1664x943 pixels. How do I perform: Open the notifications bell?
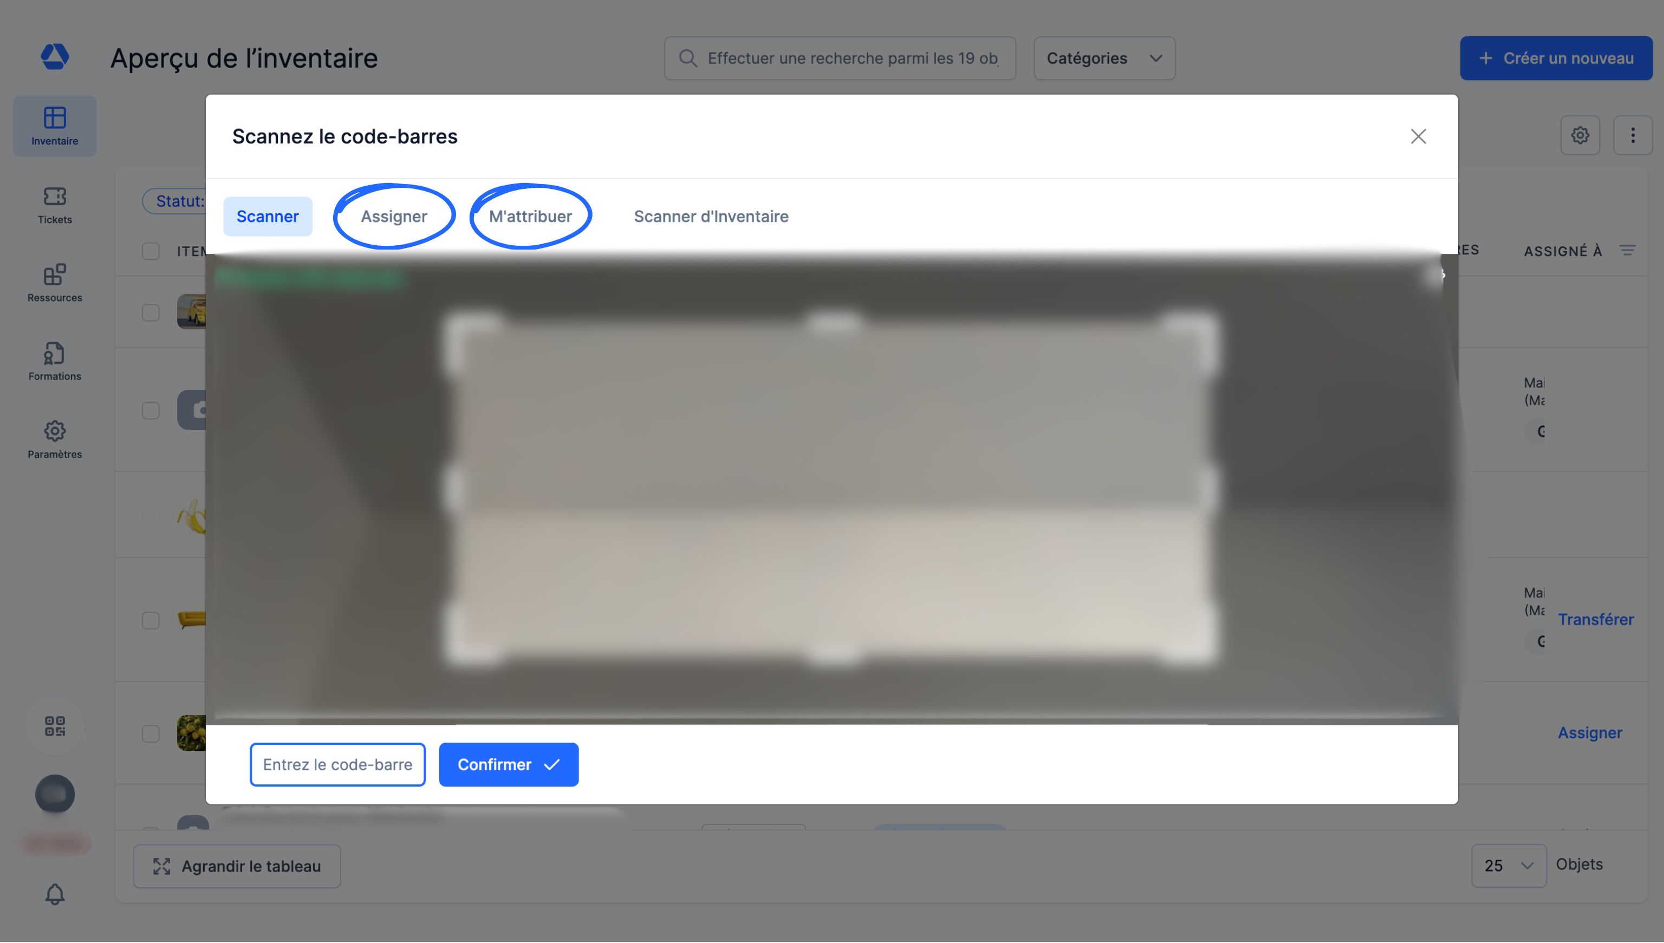tap(54, 894)
